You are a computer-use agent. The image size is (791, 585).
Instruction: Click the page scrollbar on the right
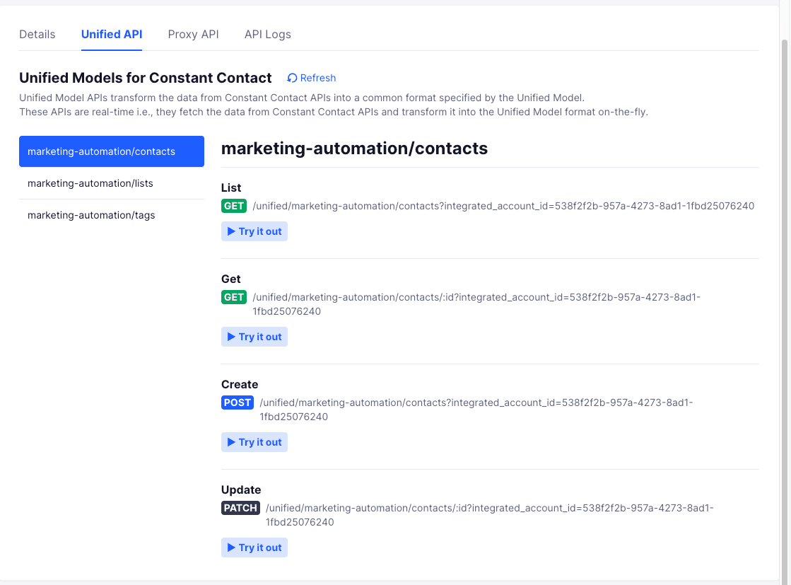click(x=785, y=283)
